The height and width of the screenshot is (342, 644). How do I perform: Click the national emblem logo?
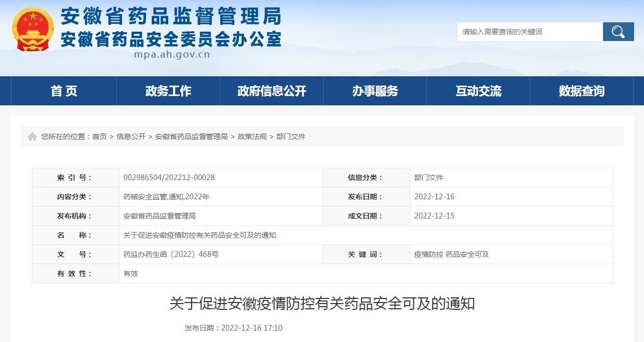[33, 29]
